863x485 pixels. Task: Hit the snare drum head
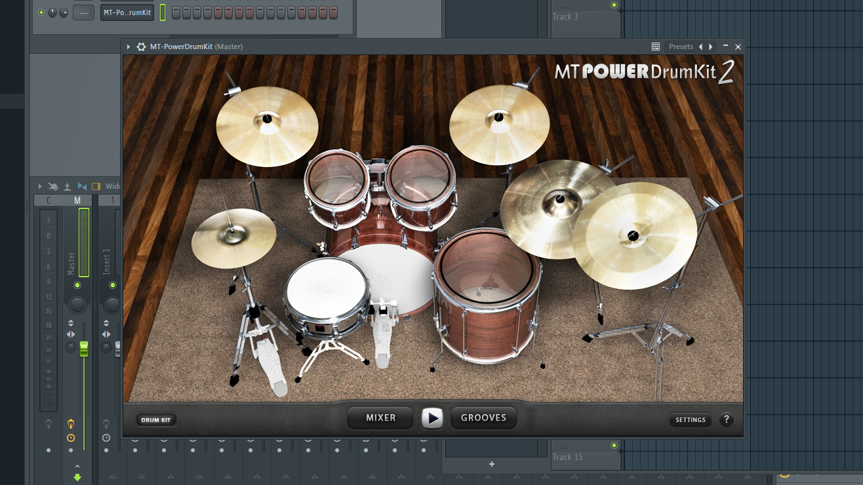(326, 289)
